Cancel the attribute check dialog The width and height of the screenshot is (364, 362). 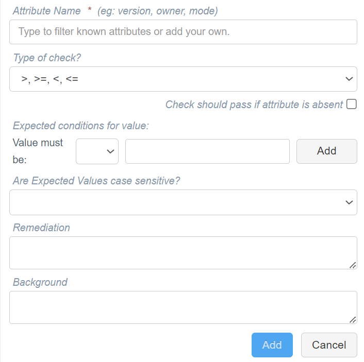pos(329,345)
